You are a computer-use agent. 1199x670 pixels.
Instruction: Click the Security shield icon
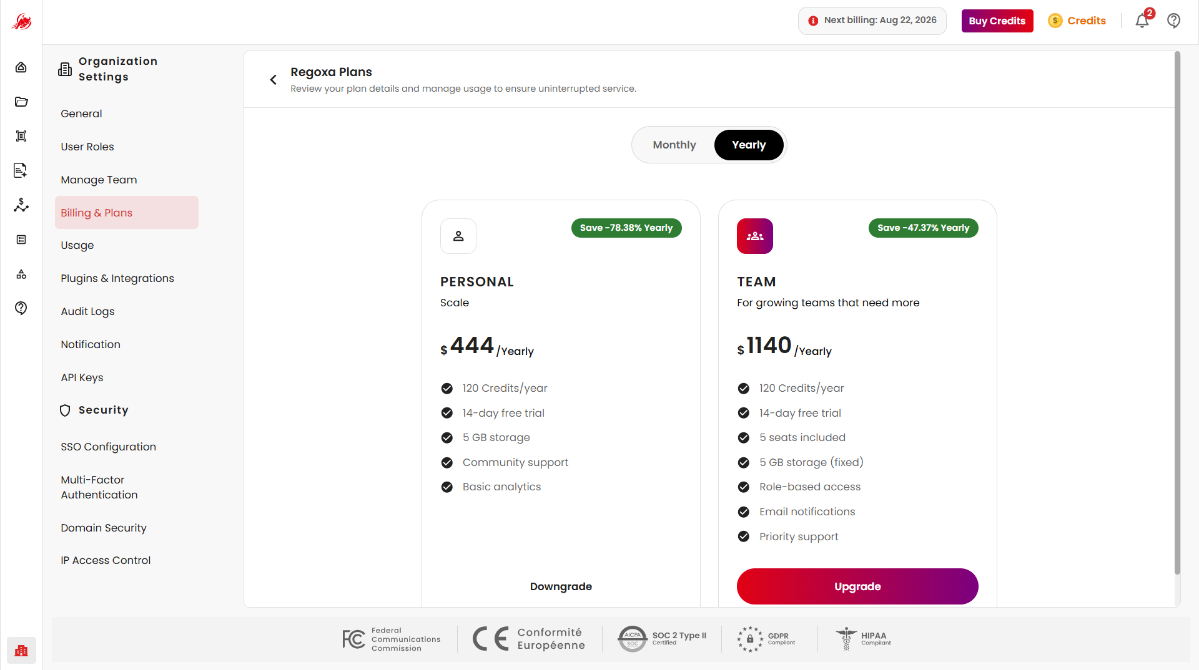pos(65,410)
